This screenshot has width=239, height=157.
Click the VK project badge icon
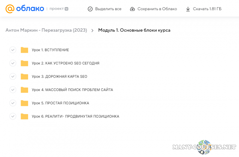pos(66,9)
